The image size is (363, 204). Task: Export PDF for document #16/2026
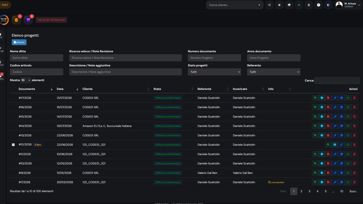[328, 107]
